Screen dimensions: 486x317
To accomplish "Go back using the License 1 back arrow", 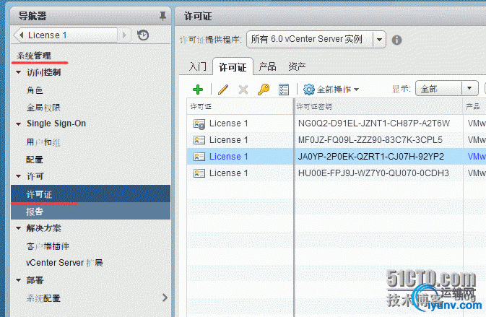I will click(x=21, y=35).
